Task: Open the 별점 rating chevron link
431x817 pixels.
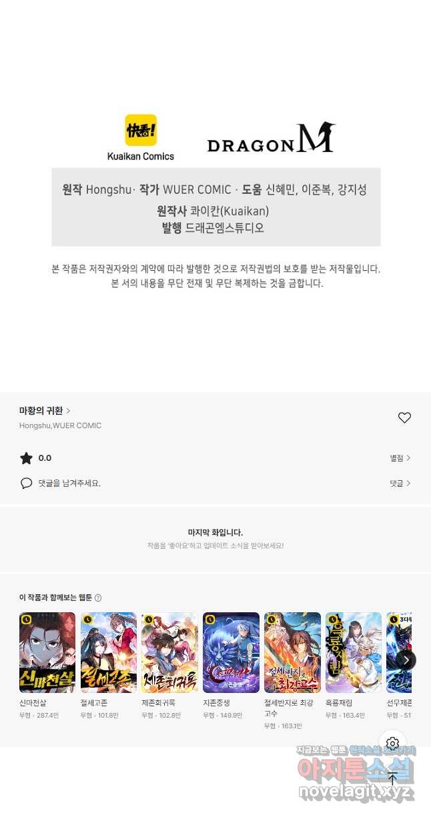Action: point(400,458)
